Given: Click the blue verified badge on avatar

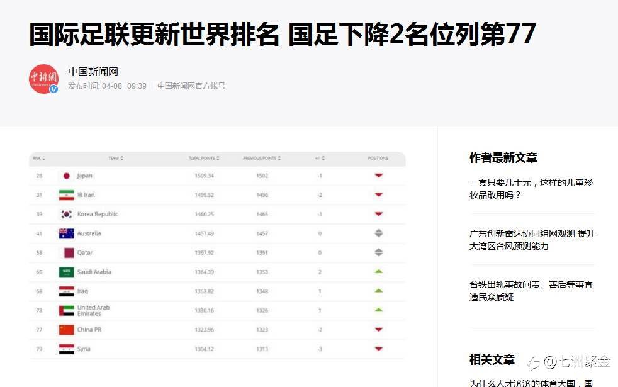Looking at the screenshot, I should tap(54, 89).
